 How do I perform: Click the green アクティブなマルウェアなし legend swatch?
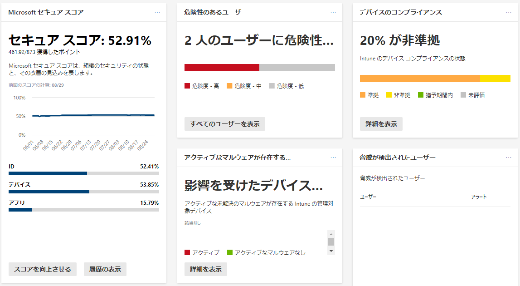pyautogui.click(x=230, y=252)
